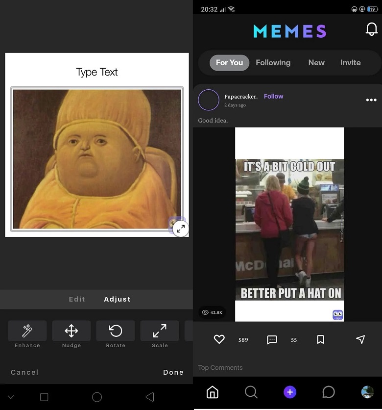Tap the battery indicator in status bar
Image resolution: width=382 pixels, height=410 pixels.
tap(372, 9)
